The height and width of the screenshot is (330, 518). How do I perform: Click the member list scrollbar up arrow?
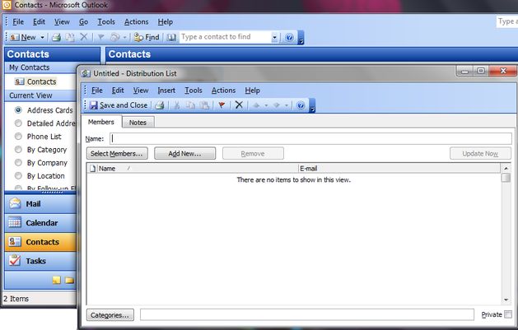pyautogui.click(x=506, y=169)
